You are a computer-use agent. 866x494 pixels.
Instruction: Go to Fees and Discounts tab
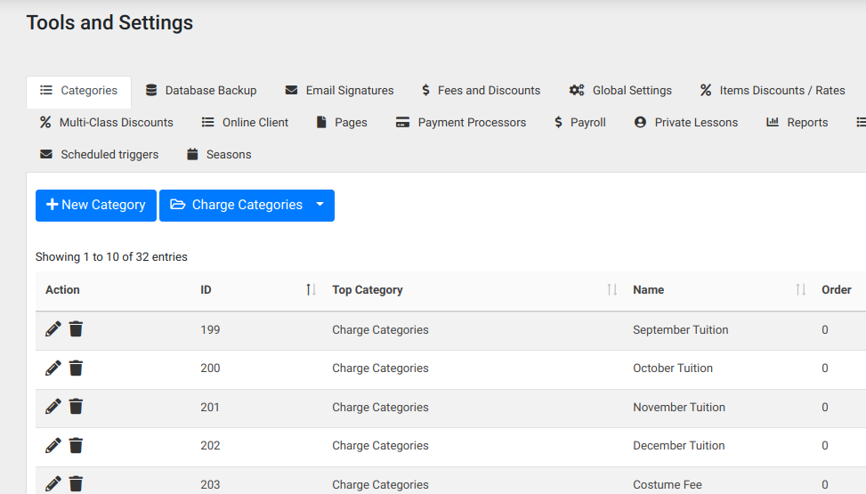[481, 91]
